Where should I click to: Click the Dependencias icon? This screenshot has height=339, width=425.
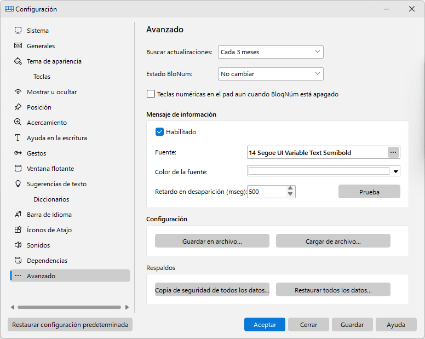pyautogui.click(x=18, y=261)
